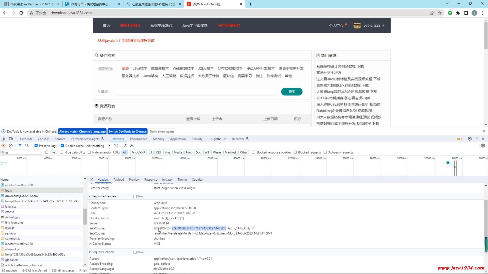Reload the current page
This screenshot has width=488, height=274.
(21, 13)
